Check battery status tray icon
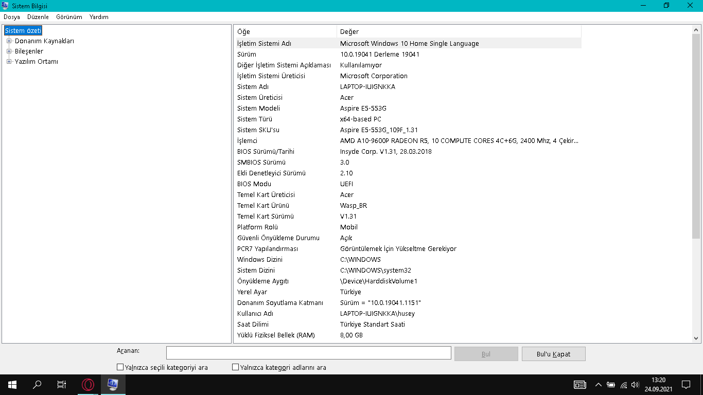Screen dimensions: 703x395 click(611, 385)
